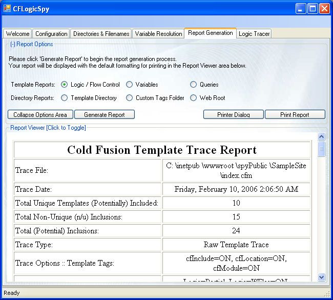Open the Printer Dialog button

coord(234,114)
